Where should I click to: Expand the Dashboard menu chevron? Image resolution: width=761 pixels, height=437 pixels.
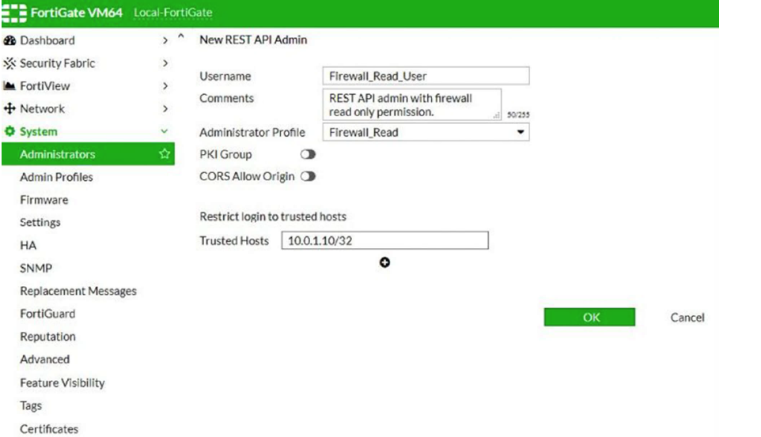(x=165, y=41)
